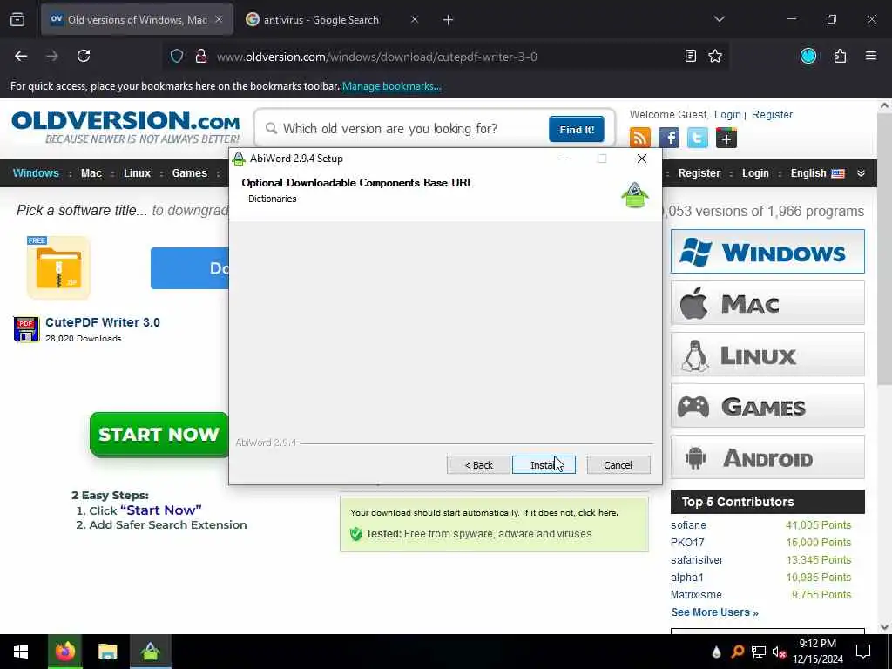
Task: Click the Mac platform banner
Action: 767,302
